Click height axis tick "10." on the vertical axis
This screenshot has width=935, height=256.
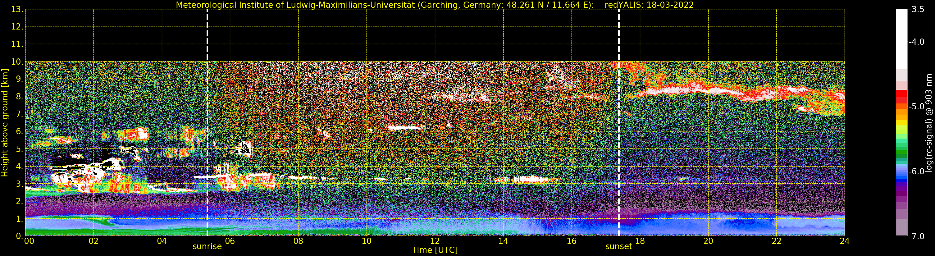coord(17,62)
